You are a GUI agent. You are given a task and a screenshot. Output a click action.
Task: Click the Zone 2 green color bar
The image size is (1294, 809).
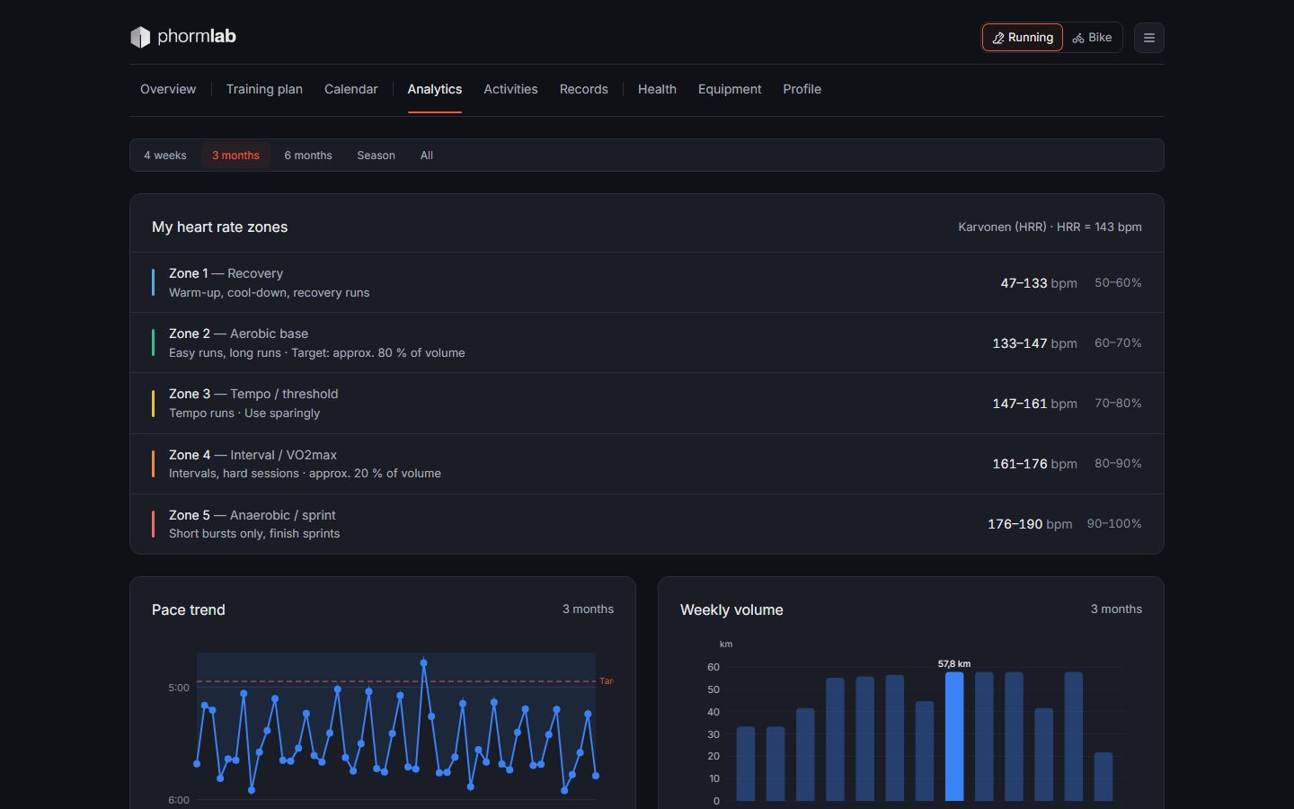153,342
